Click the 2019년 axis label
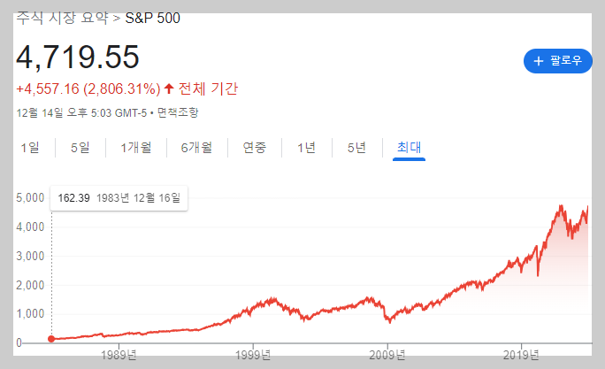The image size is (605, 369). tap(521, 355)
